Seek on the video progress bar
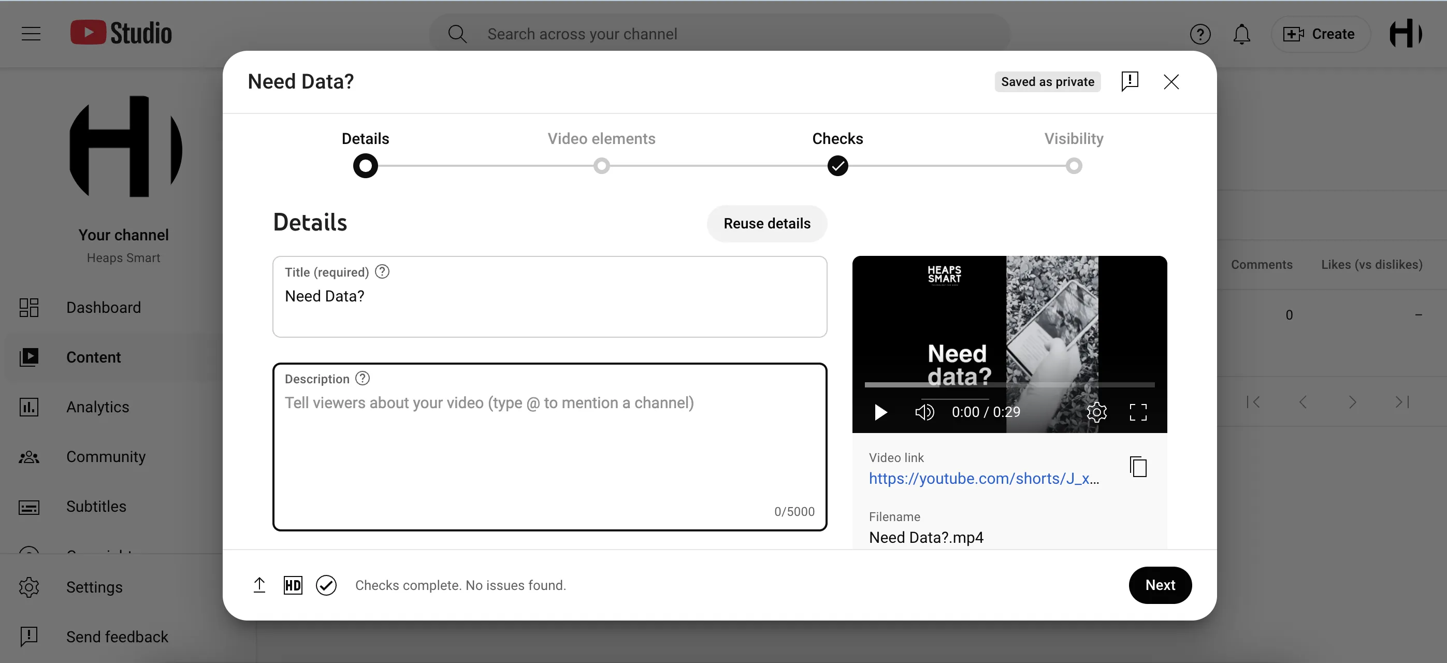 pyautogui.click(x=1009, y=385)
